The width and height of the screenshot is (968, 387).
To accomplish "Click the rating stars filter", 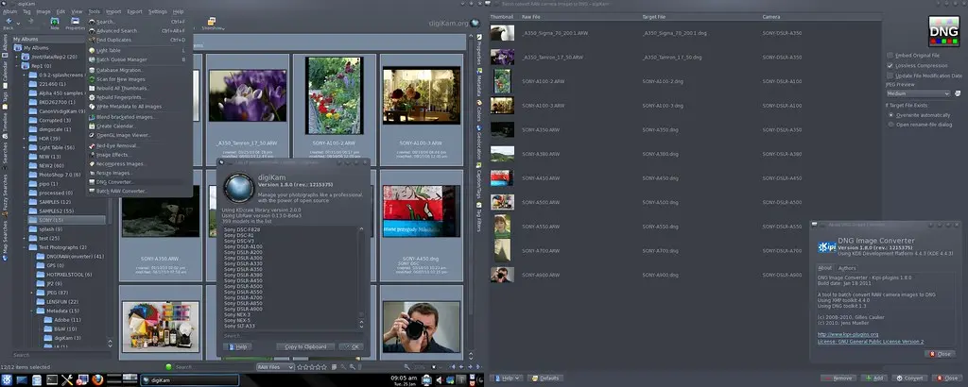I will pos(312,367).
